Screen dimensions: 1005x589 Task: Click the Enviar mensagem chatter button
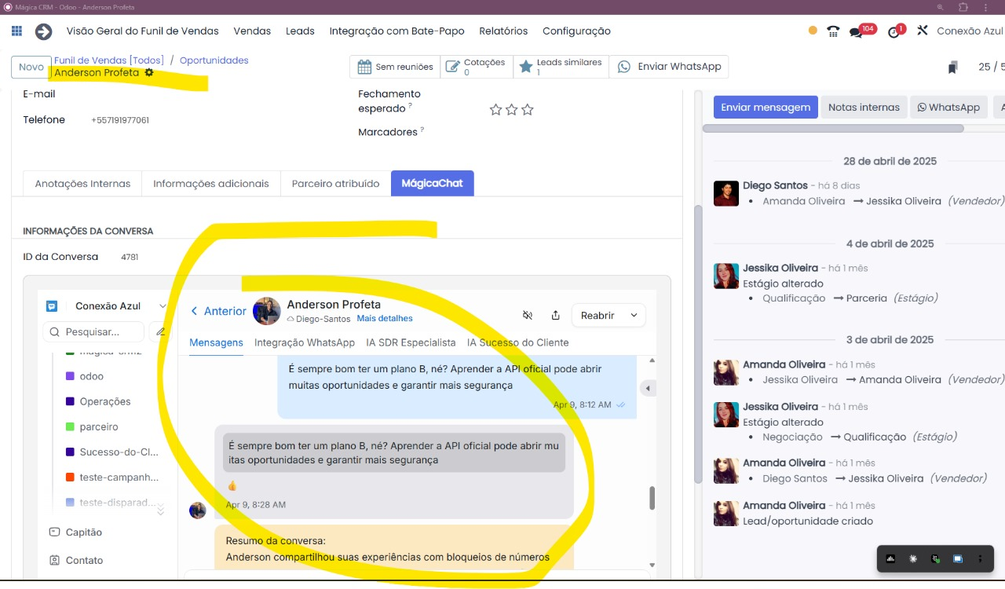coord(766,108)
